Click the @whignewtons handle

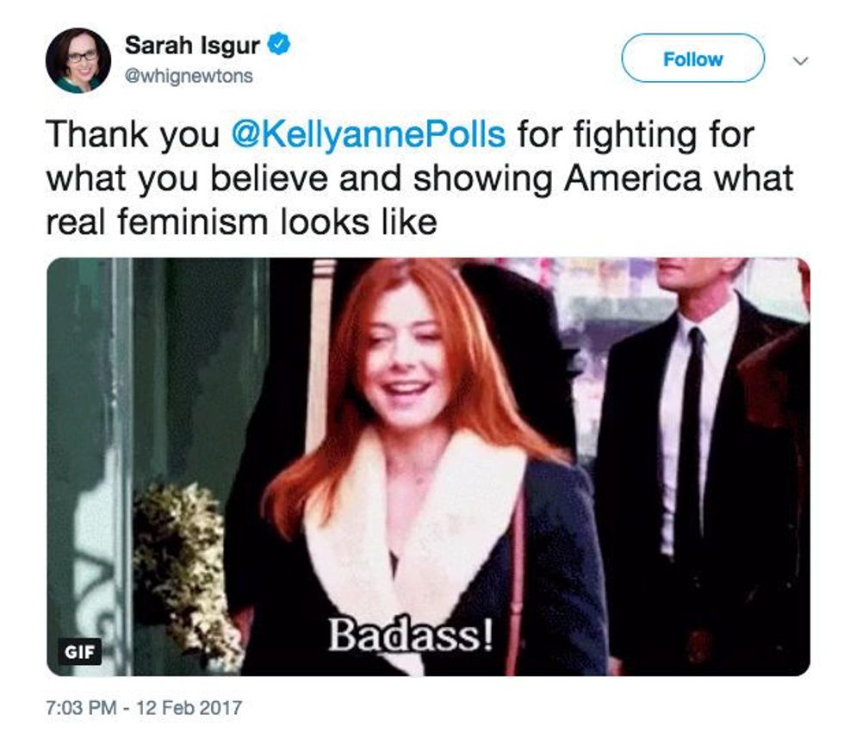coord(189,76)
